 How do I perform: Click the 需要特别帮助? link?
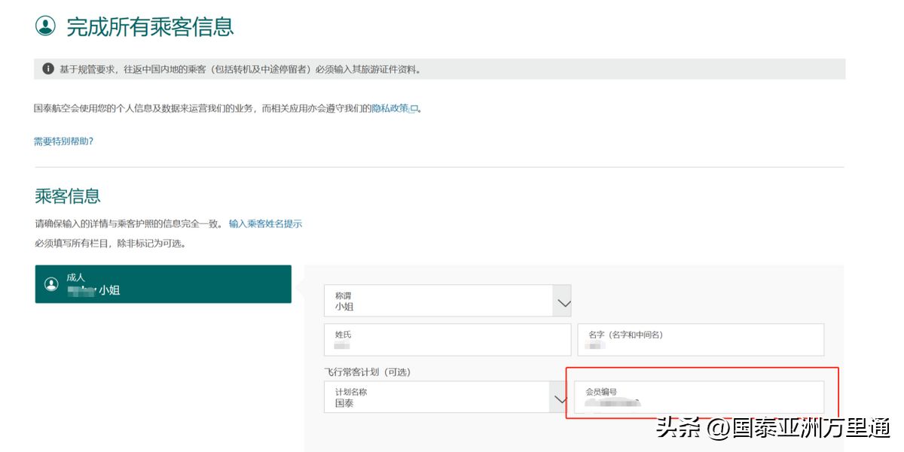point(63,141)
